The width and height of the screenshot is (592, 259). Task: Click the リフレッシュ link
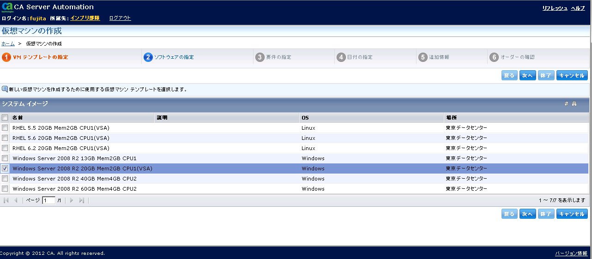(555, 8)
